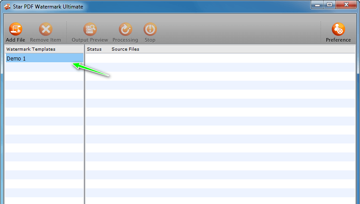Close the Star PDF Watermark window
This screenshot has width=360, height=204.
click(346, 5)
